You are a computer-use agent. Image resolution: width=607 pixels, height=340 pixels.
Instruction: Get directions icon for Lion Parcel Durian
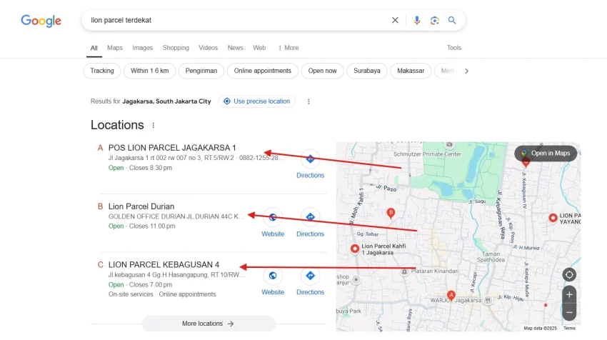pos(310,217)
